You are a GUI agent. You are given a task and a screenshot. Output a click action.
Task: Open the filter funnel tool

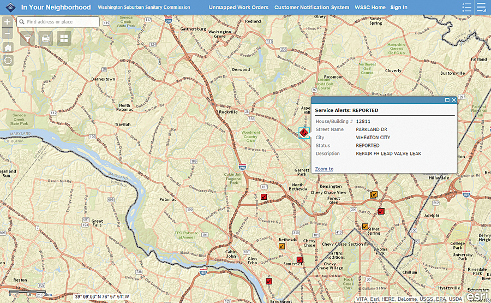28,38
